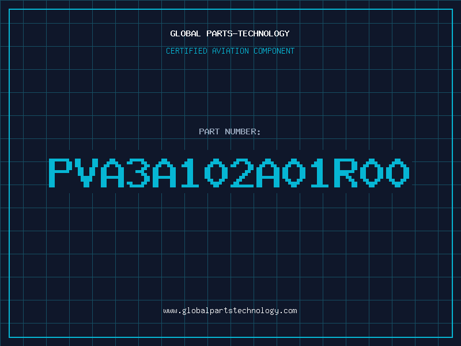Click the "PART NUMBER:" label
The height and width of the screenshot is (346, 461).
(x=229, y=131)
